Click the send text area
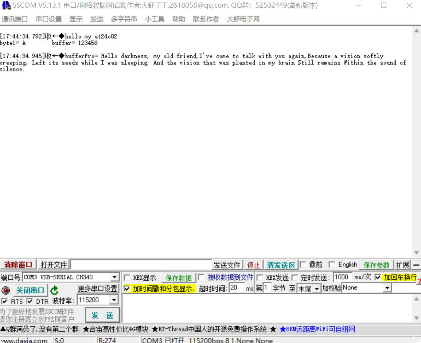The width and height of the screenshot is (421, 343). coord(267,308)
